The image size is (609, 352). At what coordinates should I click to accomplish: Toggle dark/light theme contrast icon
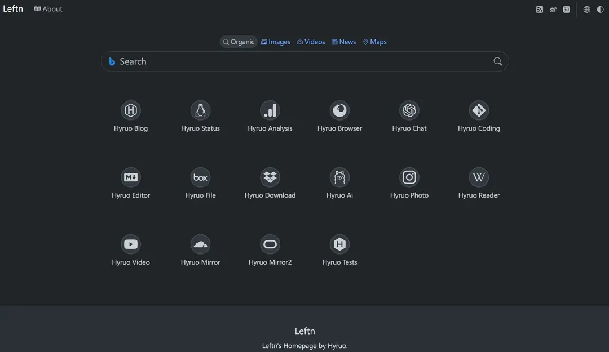tap(600, 10)
